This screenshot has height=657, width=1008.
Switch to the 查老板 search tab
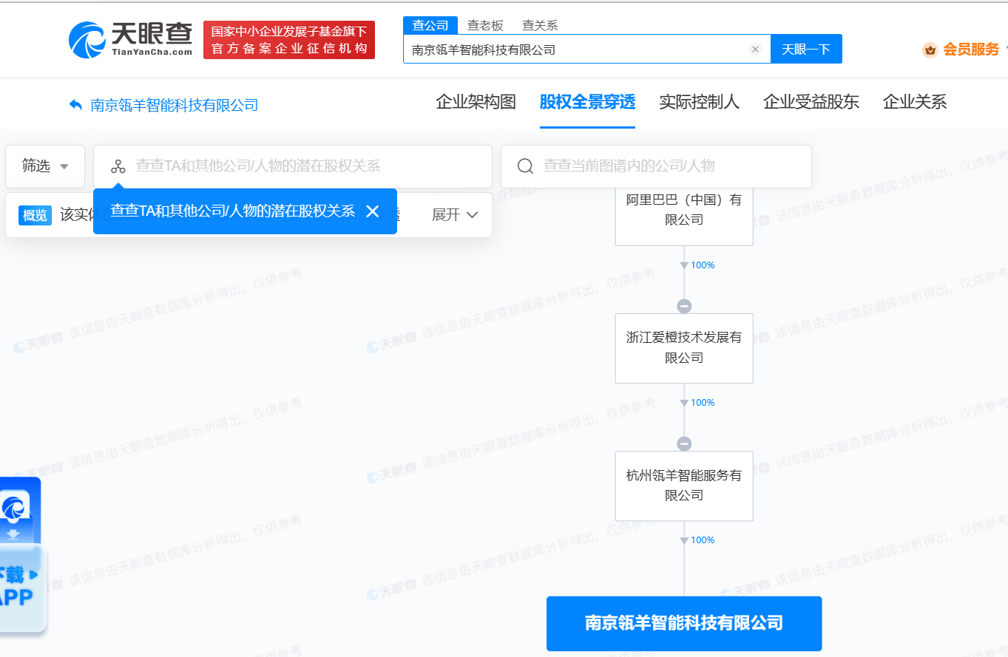click(485, 25)
